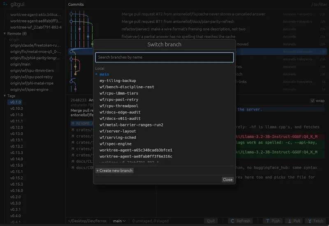Select origin/wf/cpu-i8mm-tiers in sidebar
This screenshot has width=329, height=226.
[x=32, y=70]
